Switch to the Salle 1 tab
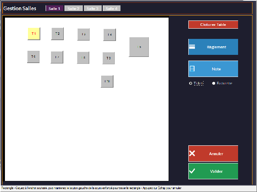The image size is (257, 192). [x=54, y=9]
